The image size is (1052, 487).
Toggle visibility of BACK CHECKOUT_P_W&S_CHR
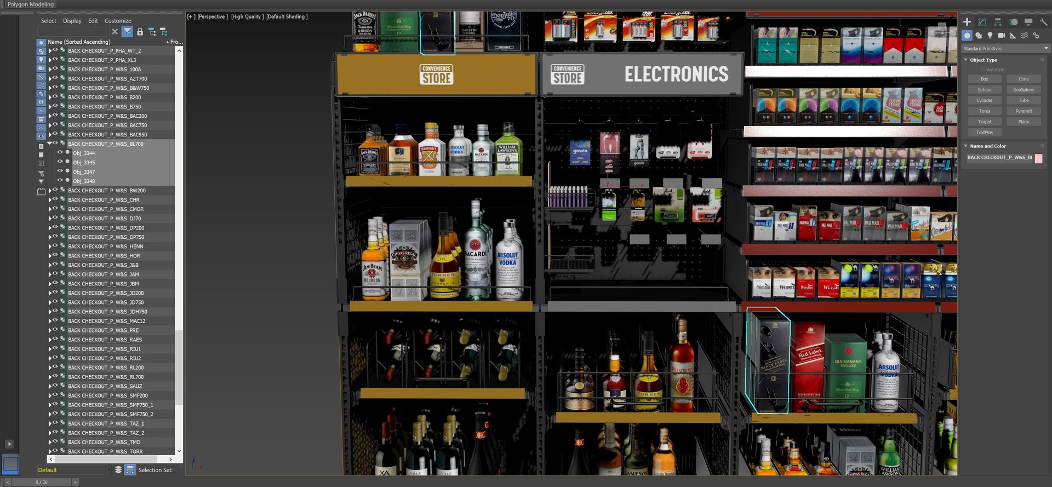tap(55, 199)
